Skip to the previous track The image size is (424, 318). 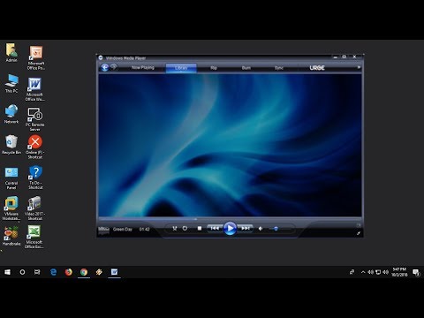tap(215, 228)
